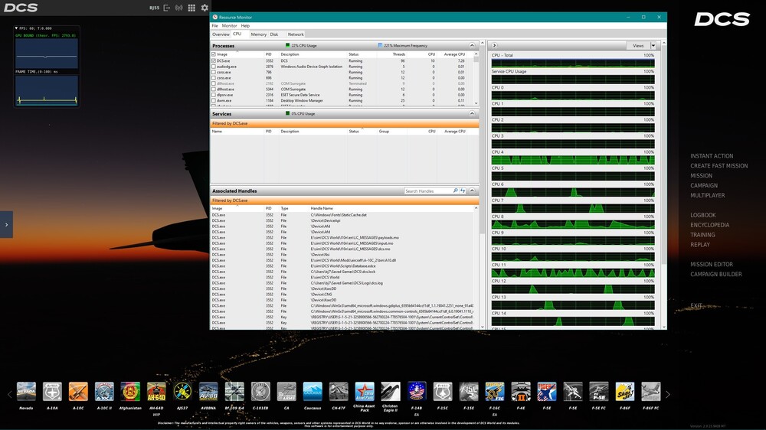Check the audiodg.exe process checkbox
The image size is (766, 430).
214,67
